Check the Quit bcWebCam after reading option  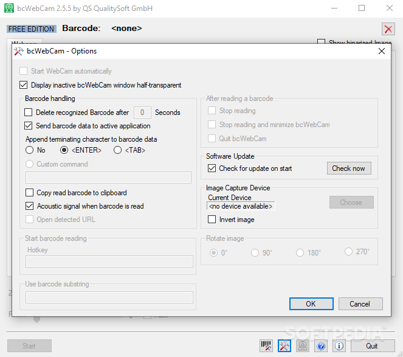coord(212,139)
